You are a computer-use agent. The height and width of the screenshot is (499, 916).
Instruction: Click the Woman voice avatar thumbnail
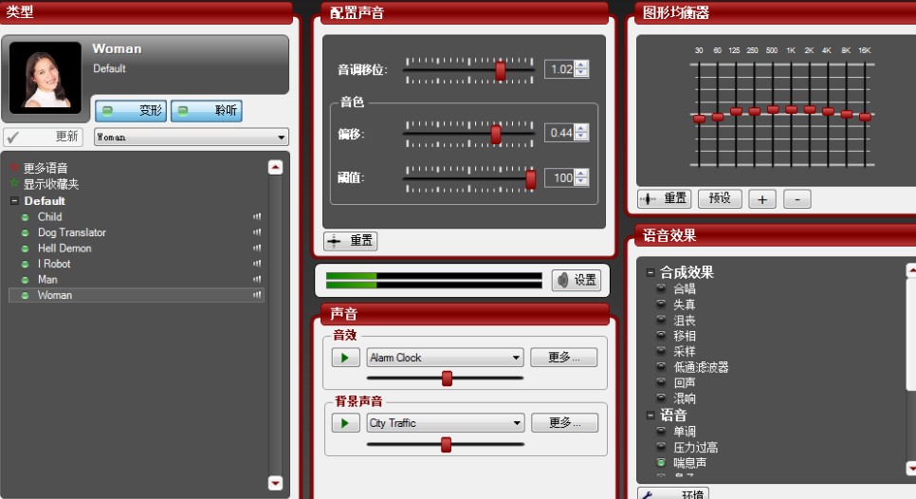click(46, 78)
